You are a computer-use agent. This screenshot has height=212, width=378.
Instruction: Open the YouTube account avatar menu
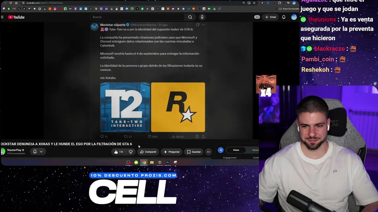point(294,17)
